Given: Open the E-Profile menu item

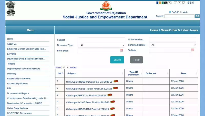Looking at the screenshot, I should click(x=12, y=54).
